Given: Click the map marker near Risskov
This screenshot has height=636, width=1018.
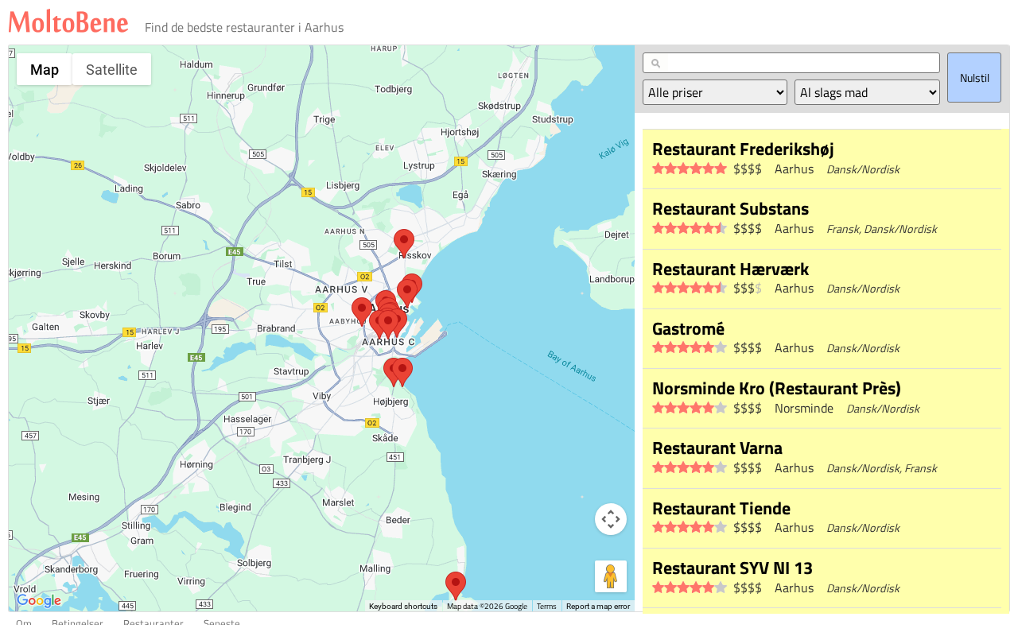Looking at the screenshot, I should point(404,241).
